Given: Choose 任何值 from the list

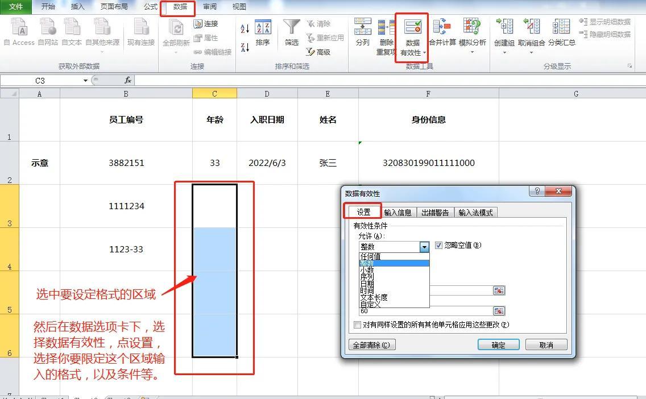Looking at the screenshot, I should point(394,256).
